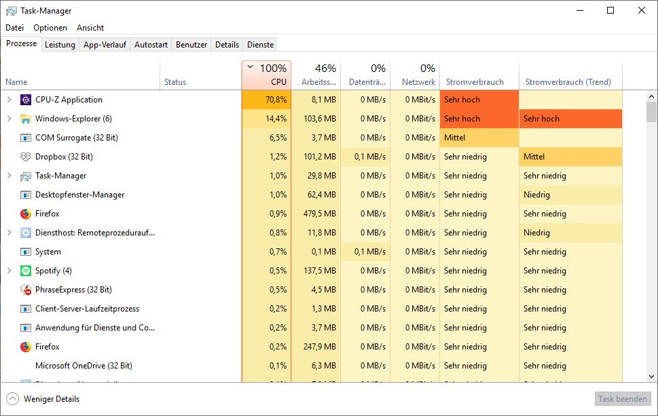Click the vertical scrollbar thumb
This screenshot has height=416, width=658.
click(651, 111)
